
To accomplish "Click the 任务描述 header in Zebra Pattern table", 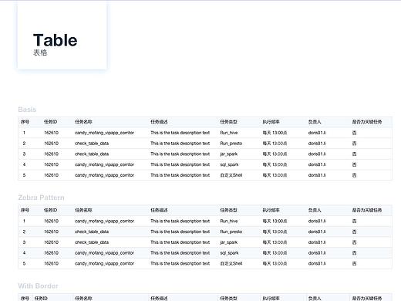I will 159,210.
